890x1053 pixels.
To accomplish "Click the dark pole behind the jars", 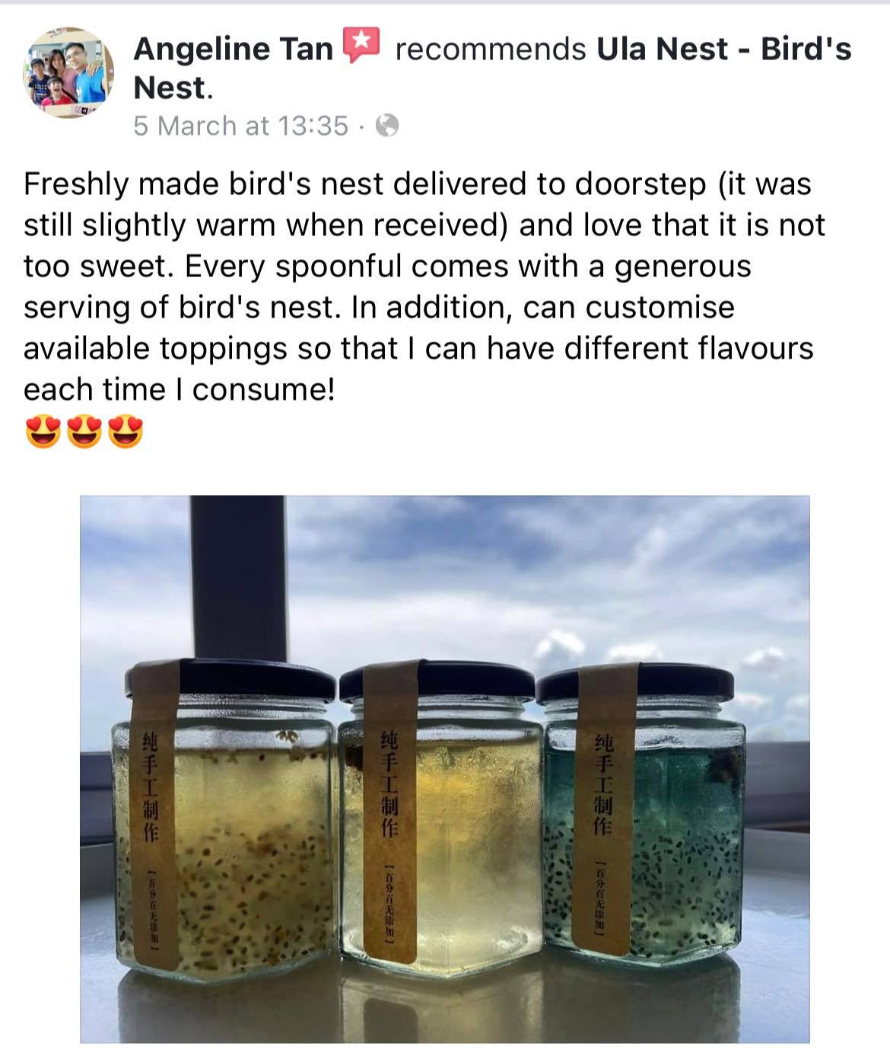I will pyautogui.click(x=238, y=579).
